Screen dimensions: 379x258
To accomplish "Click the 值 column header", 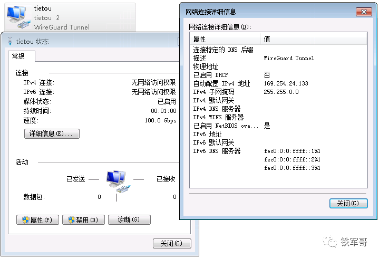I will 314,39.
